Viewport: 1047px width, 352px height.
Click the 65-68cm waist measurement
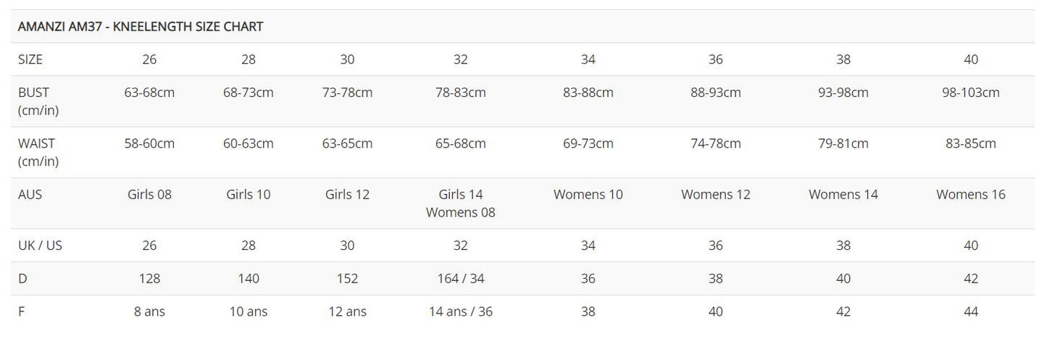tap(461, 143)
